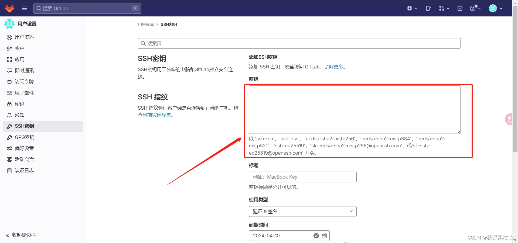Click the 用户设置 sidebar header avatar
The height and width of the screenshot is (243, 518).
click(9, 24)
